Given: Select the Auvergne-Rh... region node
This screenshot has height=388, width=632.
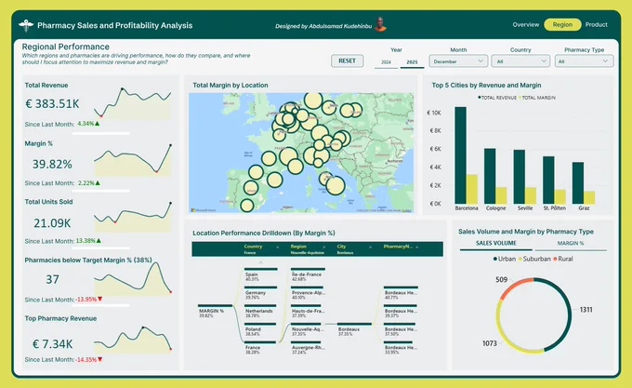Looking at the screenshot, I should click(308, 348).
